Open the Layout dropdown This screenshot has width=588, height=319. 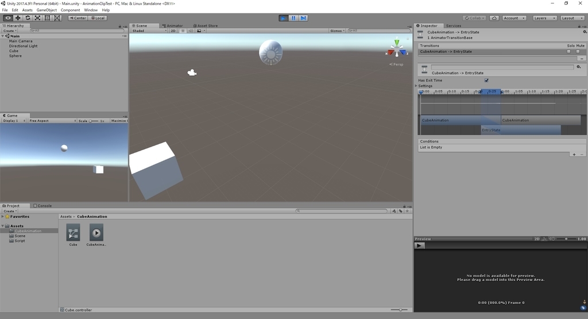click(x=572, y=18)
